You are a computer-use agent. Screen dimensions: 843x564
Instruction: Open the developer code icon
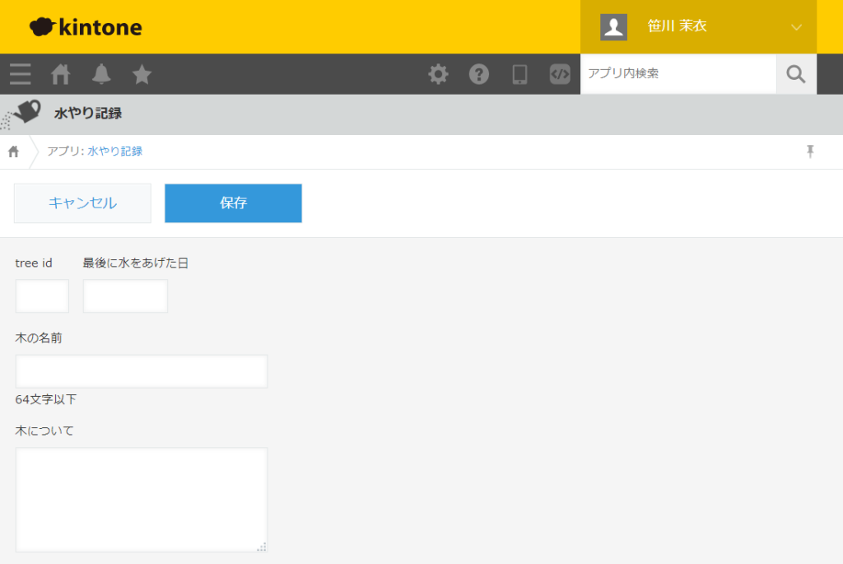[560, 74]
